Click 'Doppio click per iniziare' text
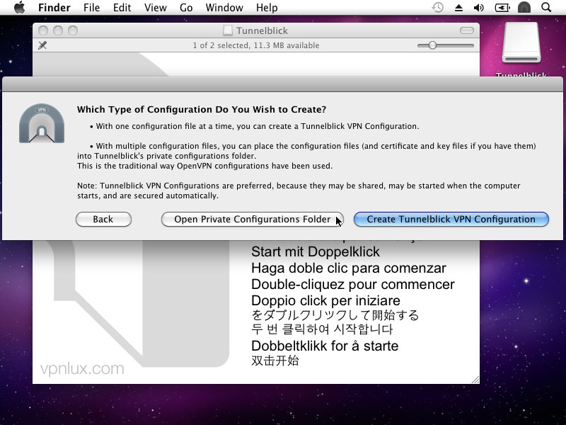 pos(325,300)
